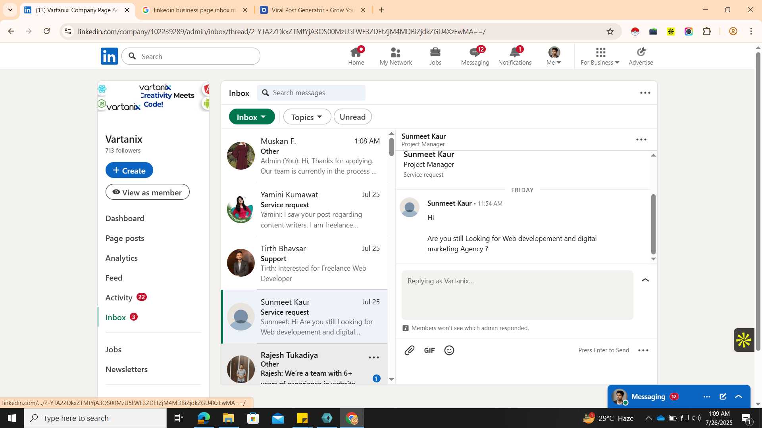Open Microsoft Edge from taskbar
762x428 pixels.
pos(204,418)
